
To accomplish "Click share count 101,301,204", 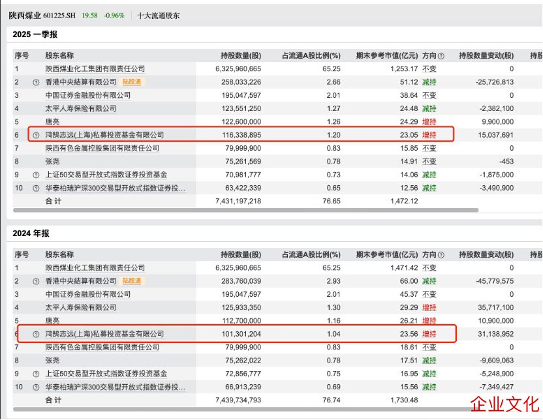I will [241, 334].
